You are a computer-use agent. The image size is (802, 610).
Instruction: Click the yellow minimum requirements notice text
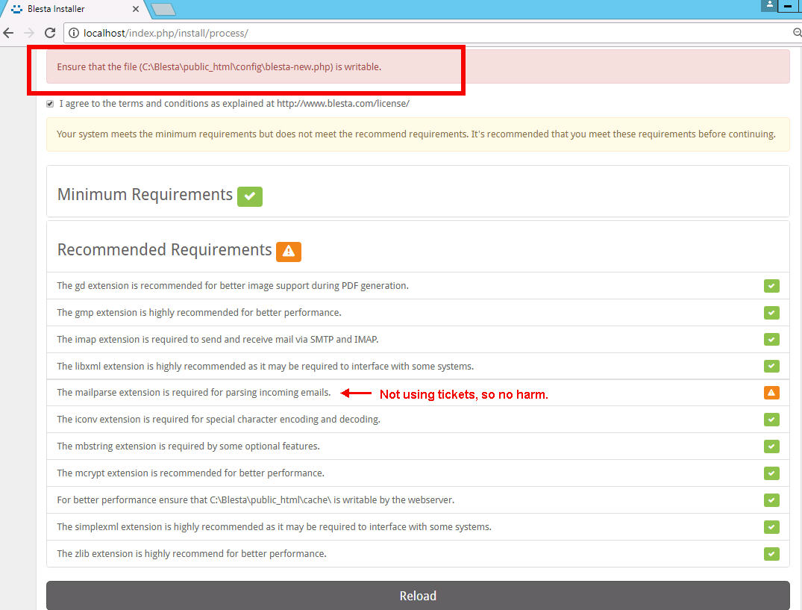pos(416,134)
